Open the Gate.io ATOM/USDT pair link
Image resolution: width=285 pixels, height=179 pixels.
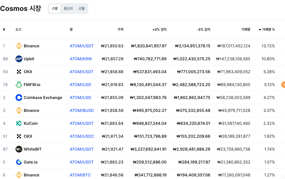(x=82, y=162)
